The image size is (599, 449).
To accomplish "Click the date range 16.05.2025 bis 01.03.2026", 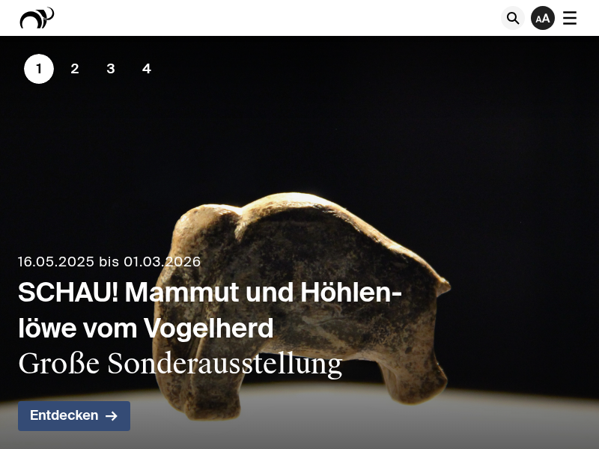I will pyautogui.click(x=109, y=261).
